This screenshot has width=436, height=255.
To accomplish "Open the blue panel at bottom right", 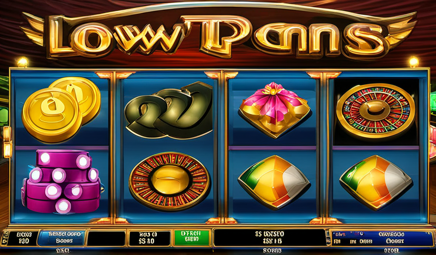I will coord(382,238).
